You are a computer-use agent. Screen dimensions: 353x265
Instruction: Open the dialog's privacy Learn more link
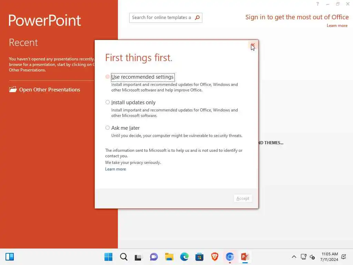coord(115,169)
